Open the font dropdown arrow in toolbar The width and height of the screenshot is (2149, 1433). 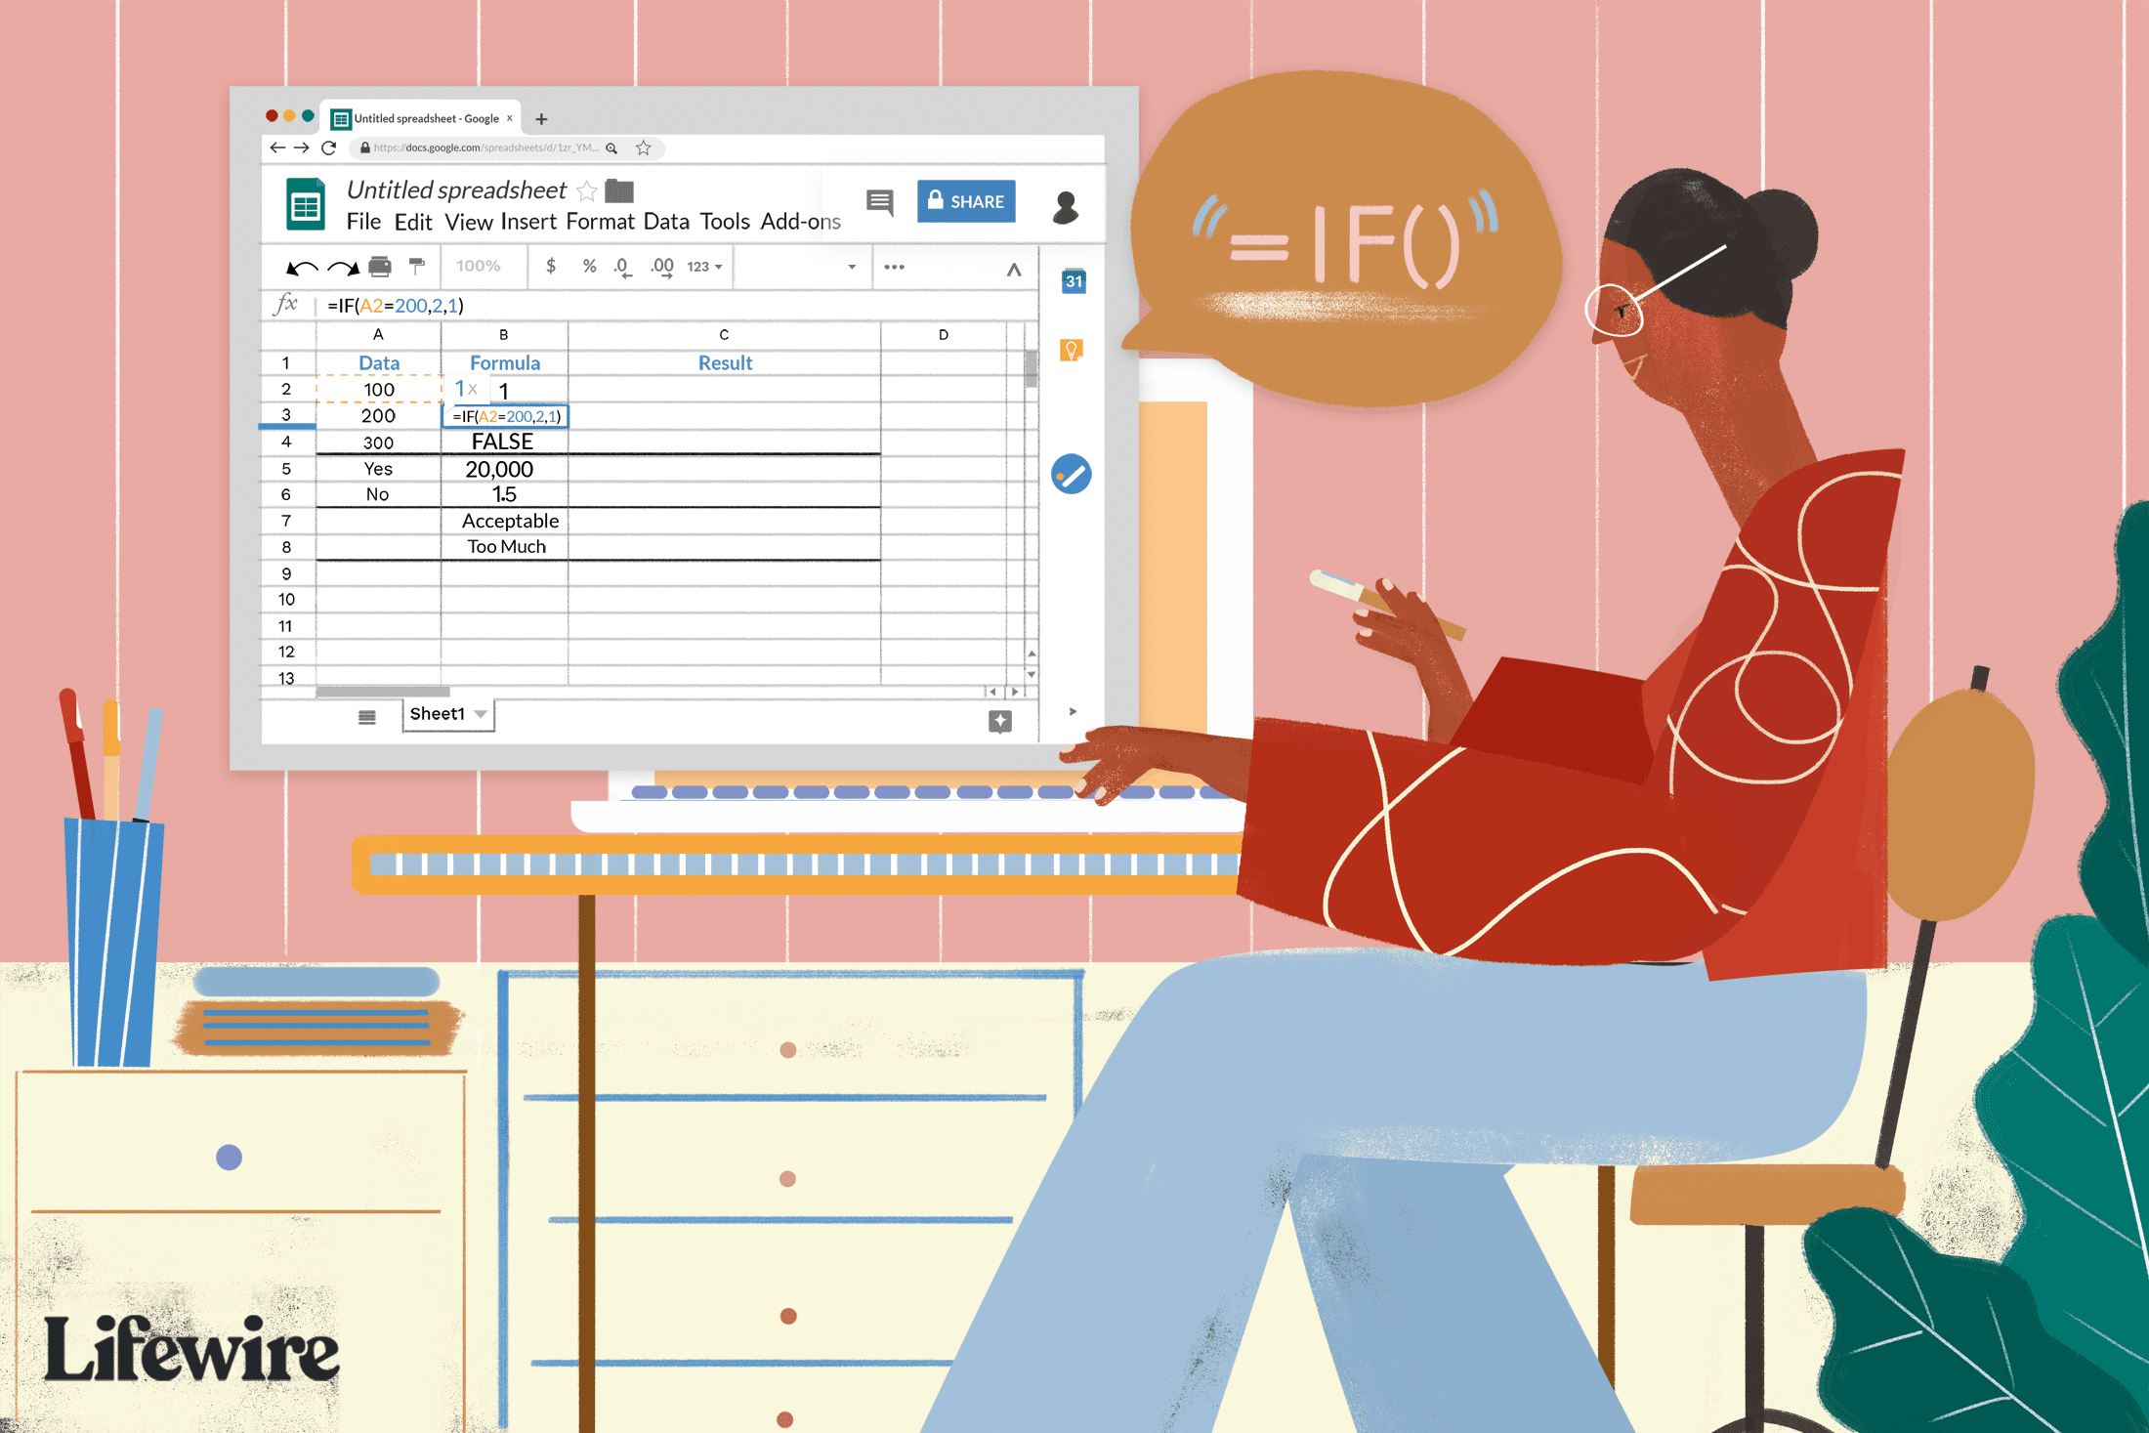852,267
